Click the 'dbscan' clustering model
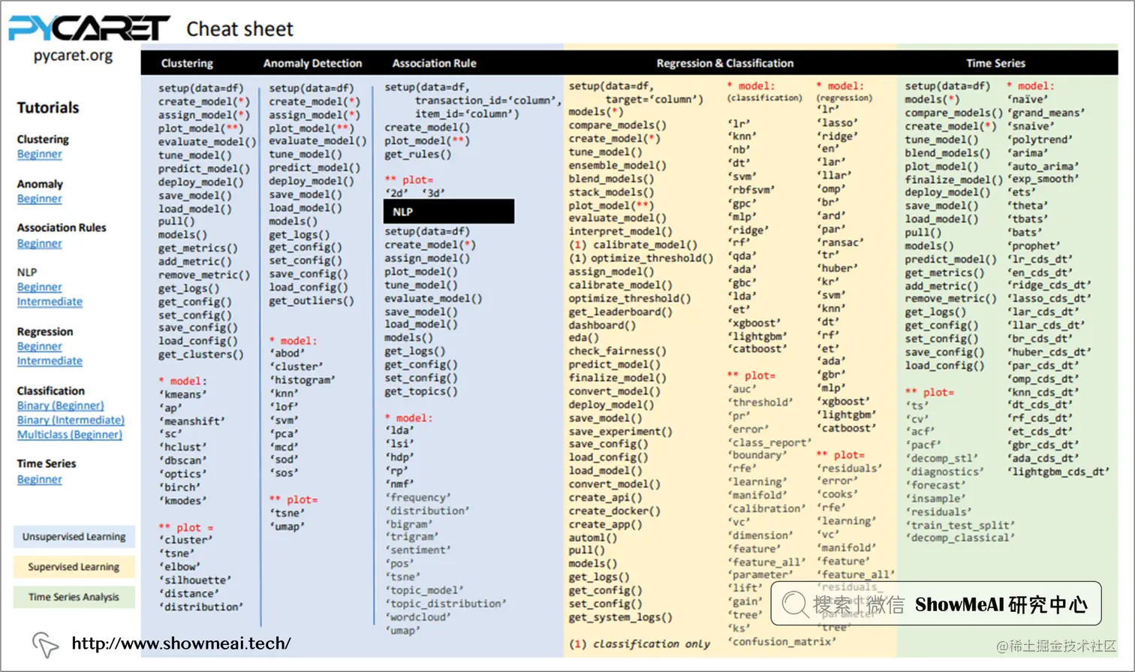 click(182, 461)
